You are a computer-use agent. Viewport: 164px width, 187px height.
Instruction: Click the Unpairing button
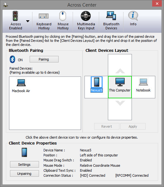[24, 174]
